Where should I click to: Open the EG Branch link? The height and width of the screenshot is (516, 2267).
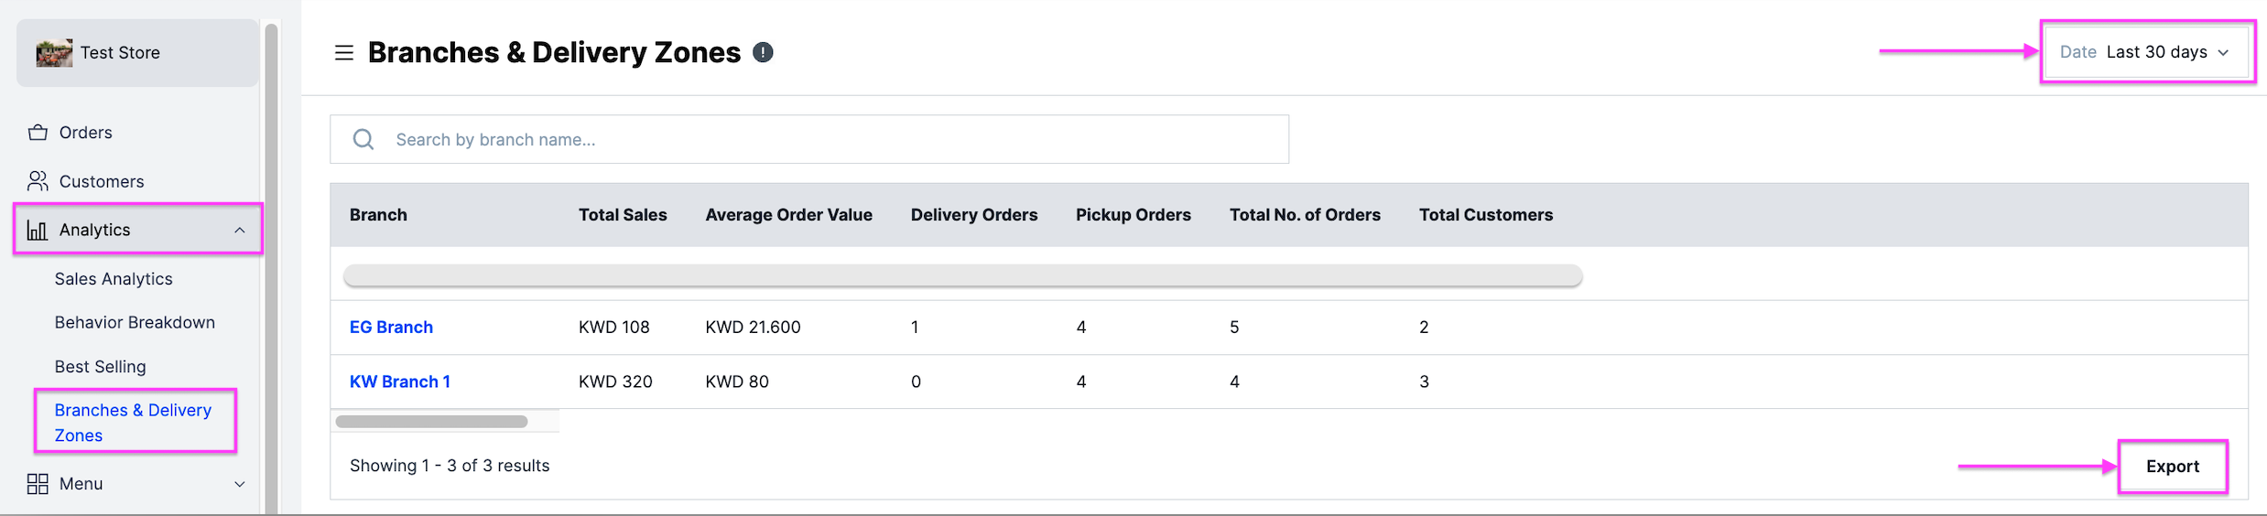click(x=391, y=328)
